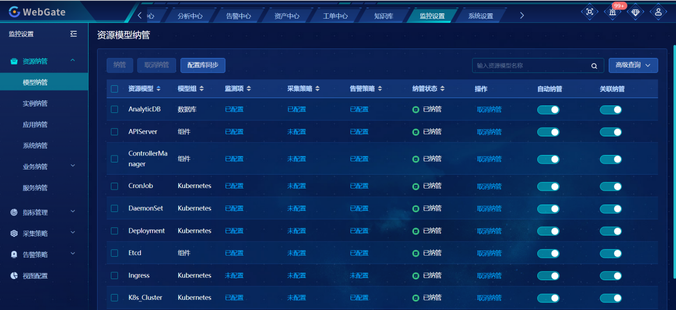The height and width of the screenshot is (310, 676).
Task: Check the AnalyticDB row checkbox
Action: (x=115, y=109)
